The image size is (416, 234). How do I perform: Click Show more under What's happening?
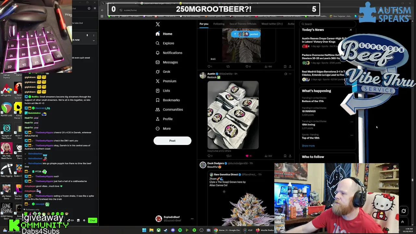coord(308,146)
